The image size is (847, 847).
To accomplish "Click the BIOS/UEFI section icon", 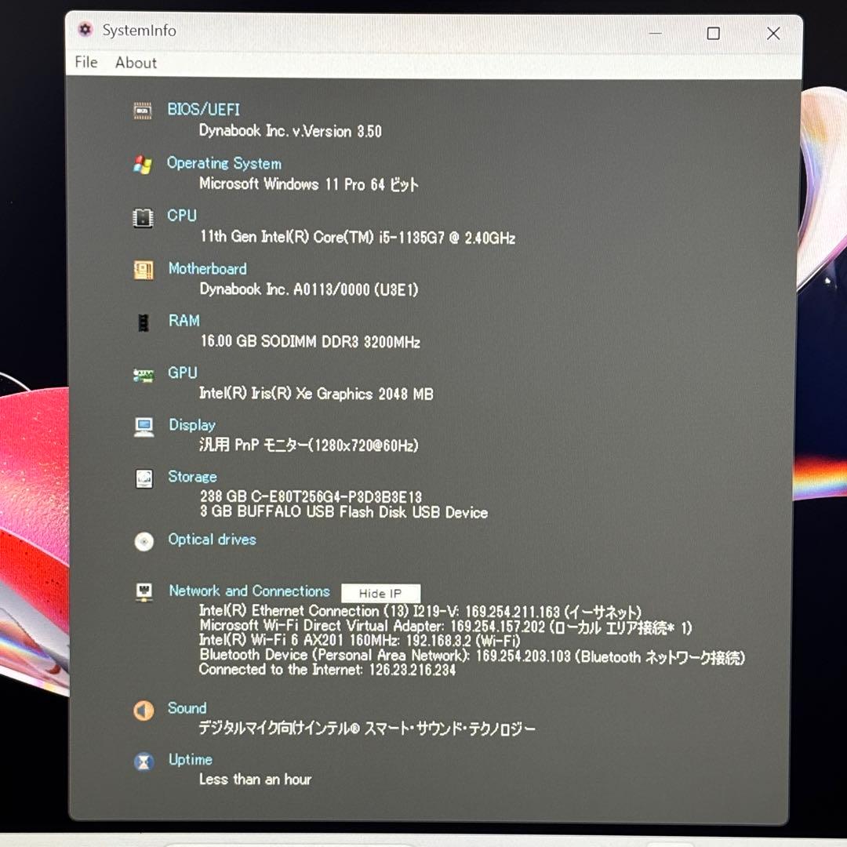I will click(144, 111).
